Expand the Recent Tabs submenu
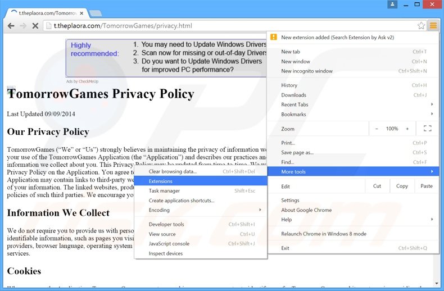The width and height of the screenshot is (444, 291). tap(354, 104)
